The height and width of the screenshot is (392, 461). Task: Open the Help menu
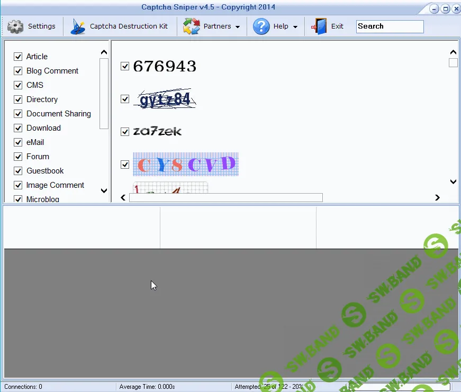pyautogui.click(x=282, y=26)
